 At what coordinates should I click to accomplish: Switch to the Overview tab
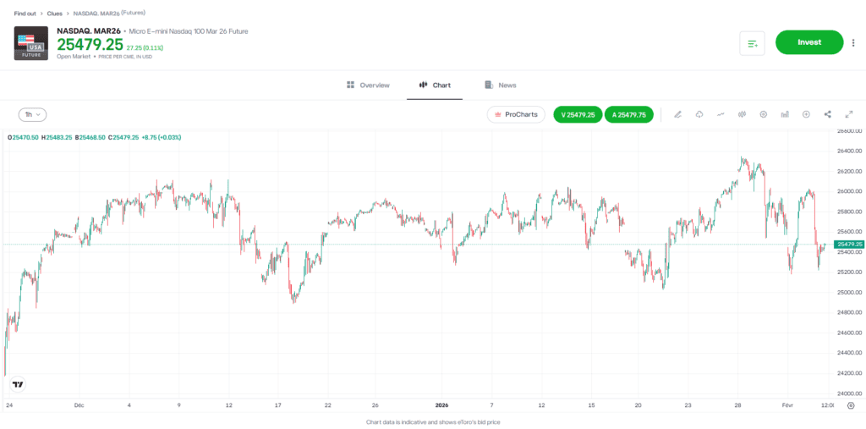tap(368, 85)
